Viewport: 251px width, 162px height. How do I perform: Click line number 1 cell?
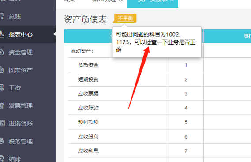[x=186, y=65]
